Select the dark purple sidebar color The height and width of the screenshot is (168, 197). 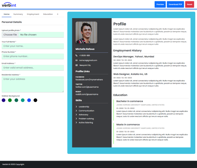pyautogui.click(x=3, y=100)
